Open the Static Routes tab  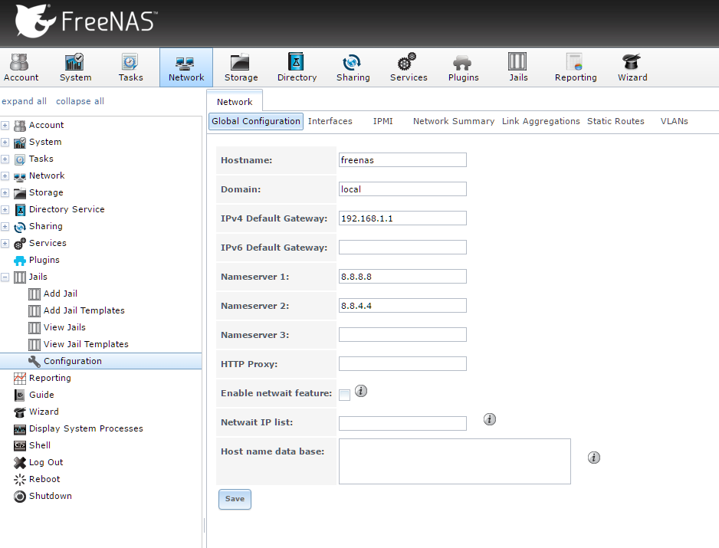(616, 121)
